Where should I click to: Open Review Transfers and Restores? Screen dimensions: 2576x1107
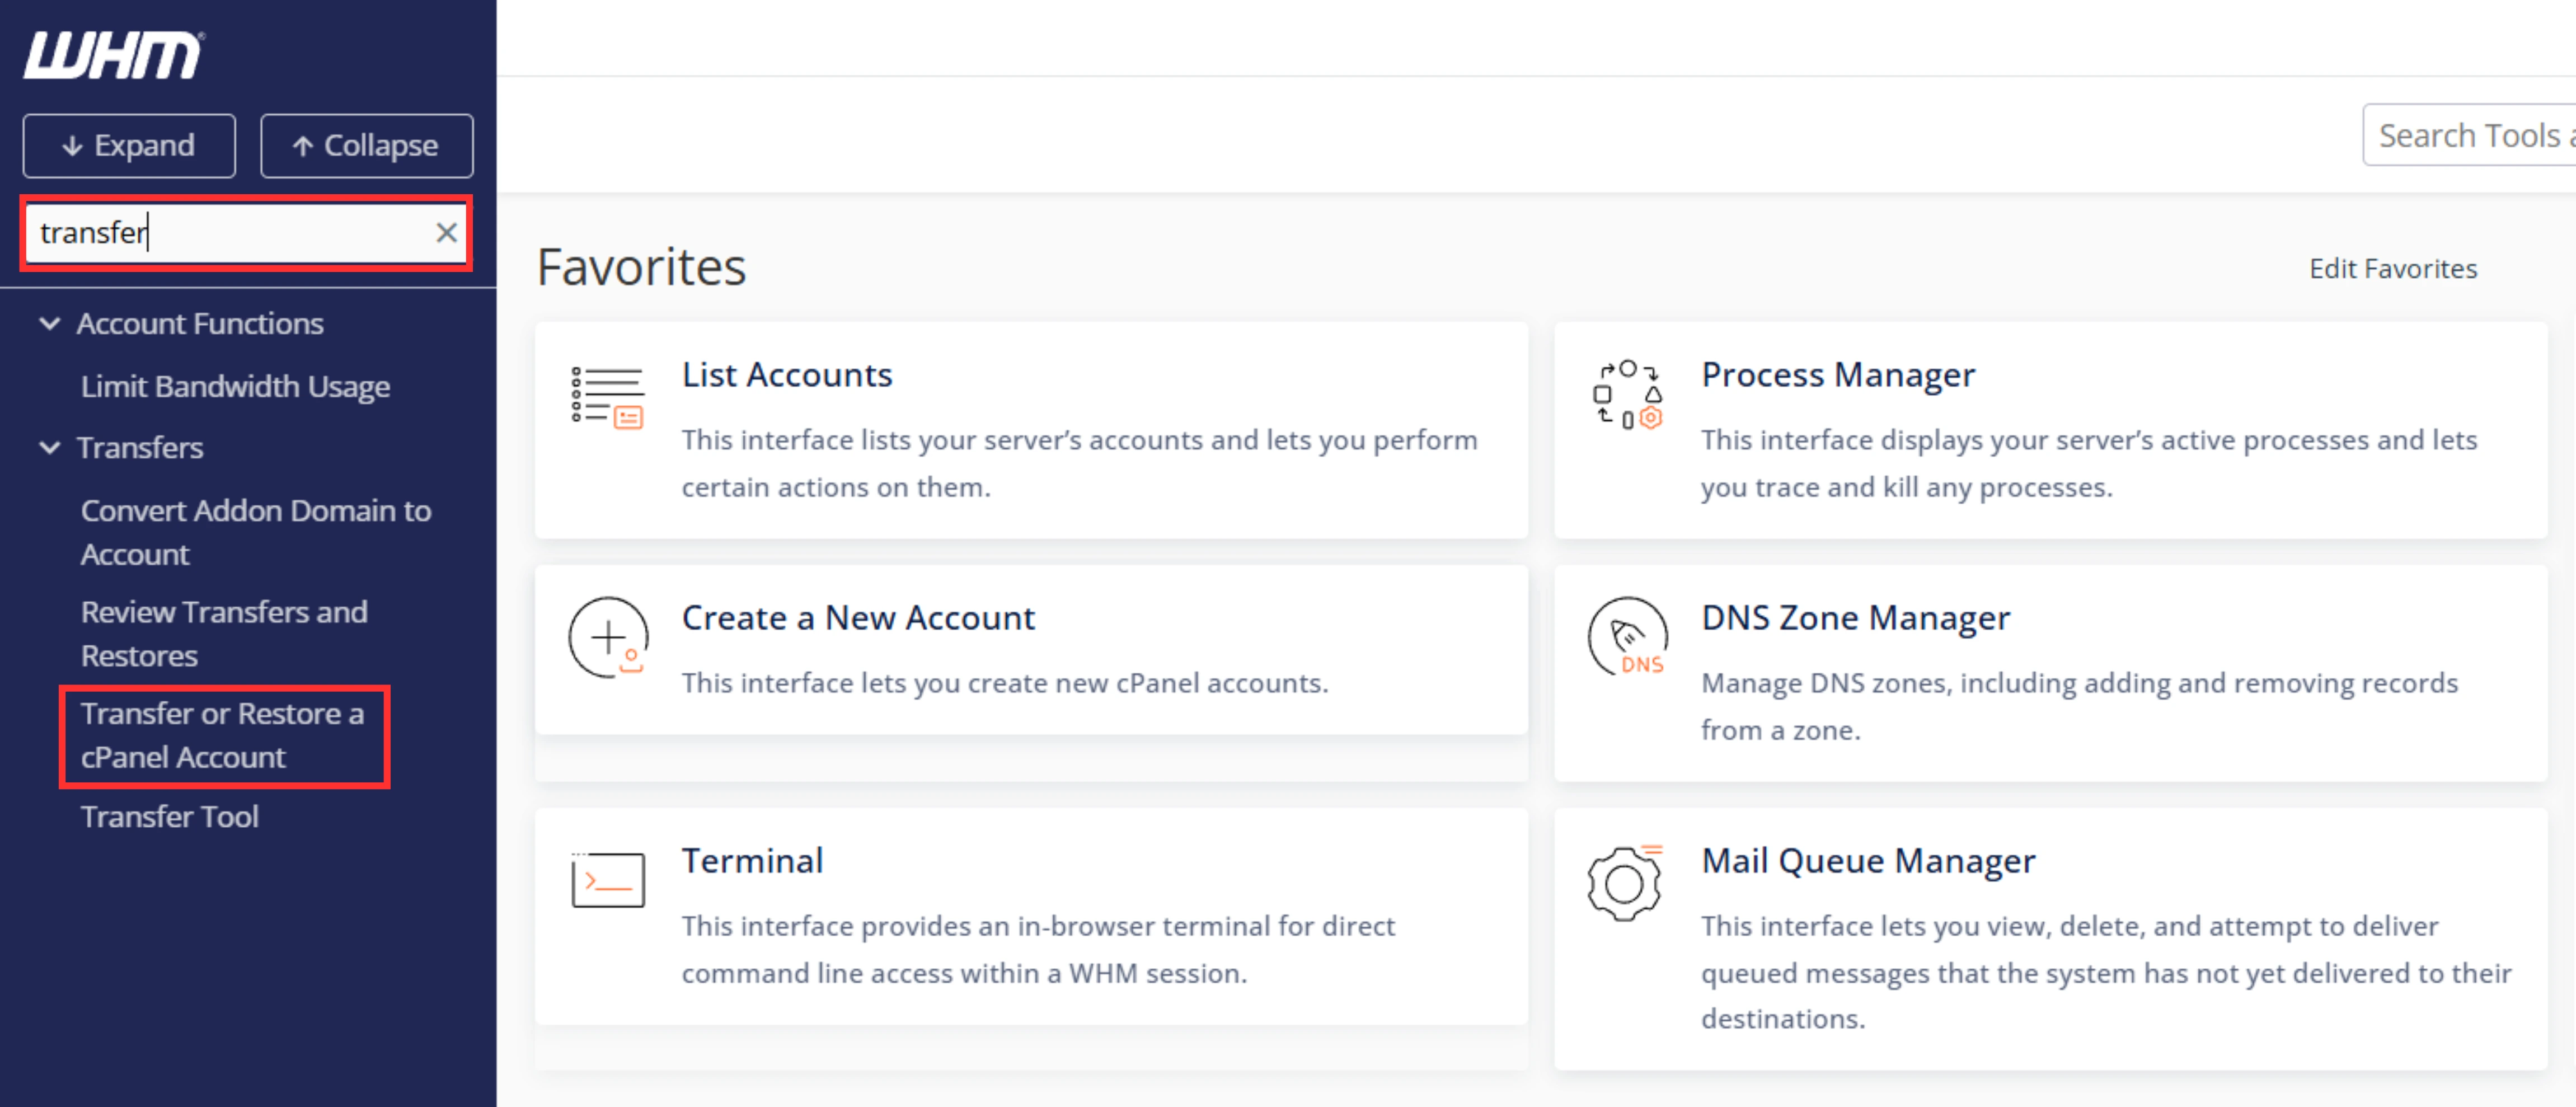224,633
